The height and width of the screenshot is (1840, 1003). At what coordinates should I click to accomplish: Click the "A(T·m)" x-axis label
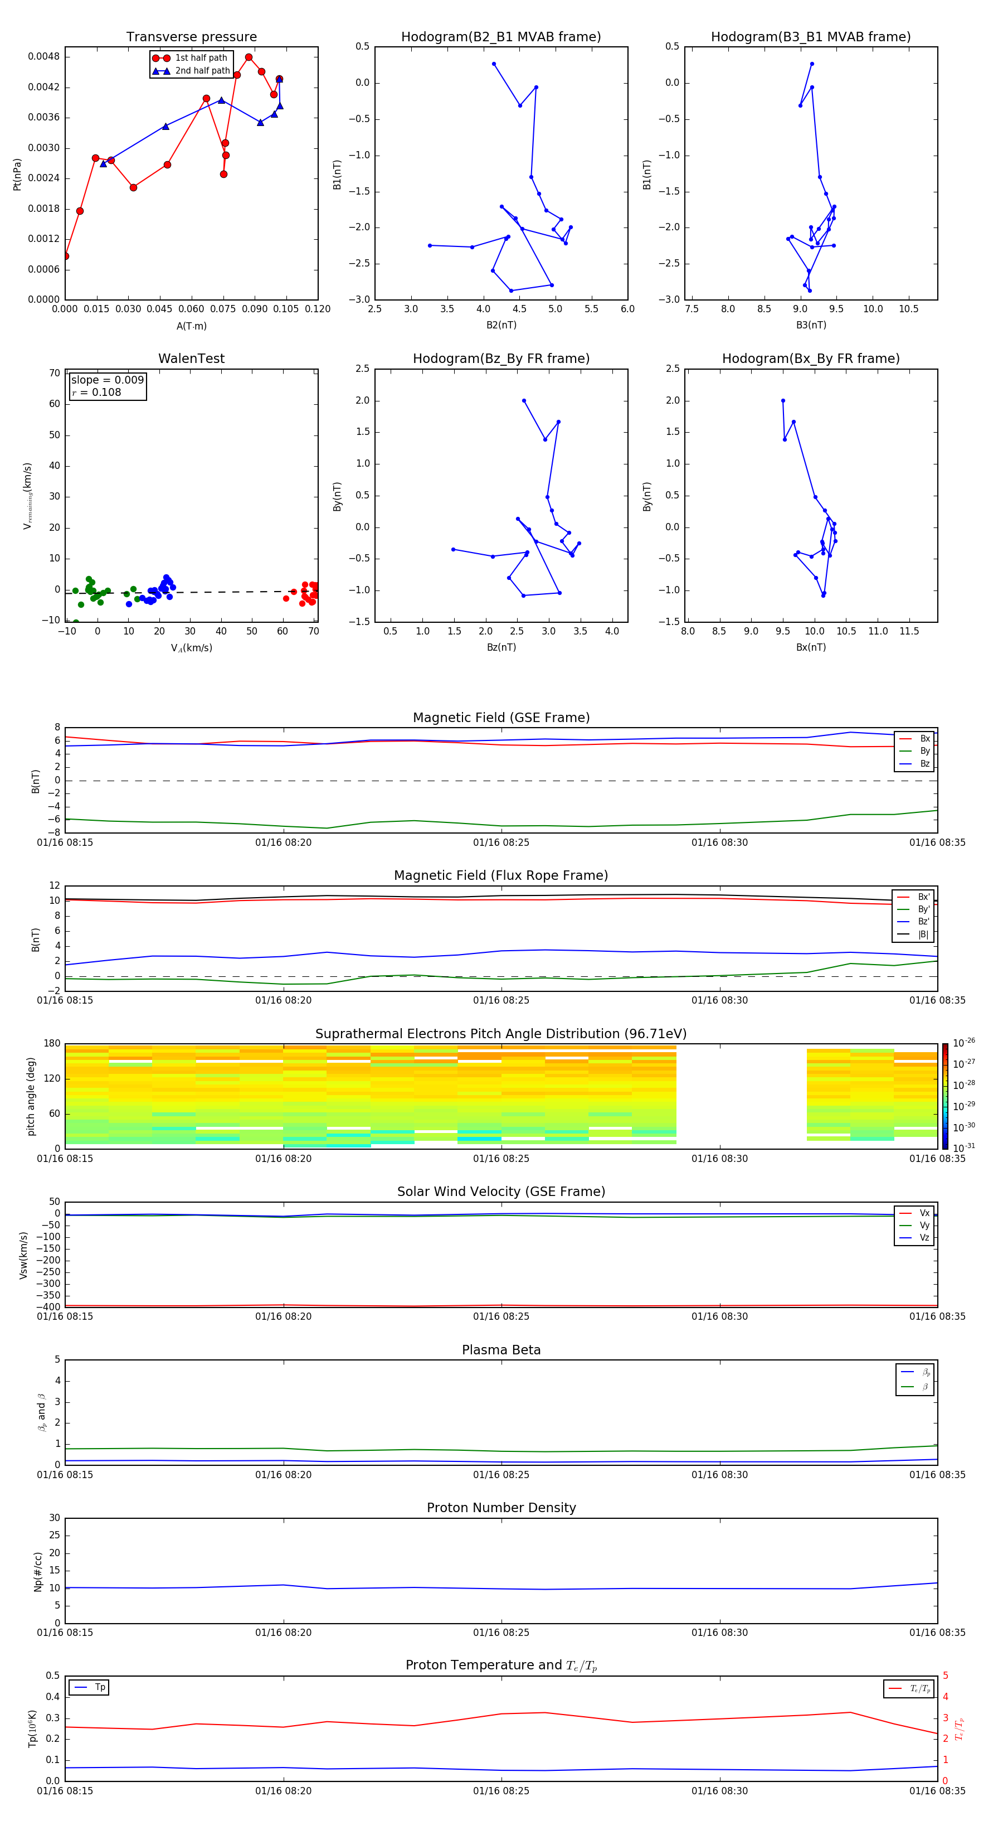click(x=191, y=326)
